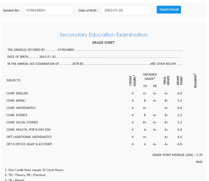Focus the Date of Birth input field
The image size is (209, 181).
pyautogui.click(x=126, y=10)
